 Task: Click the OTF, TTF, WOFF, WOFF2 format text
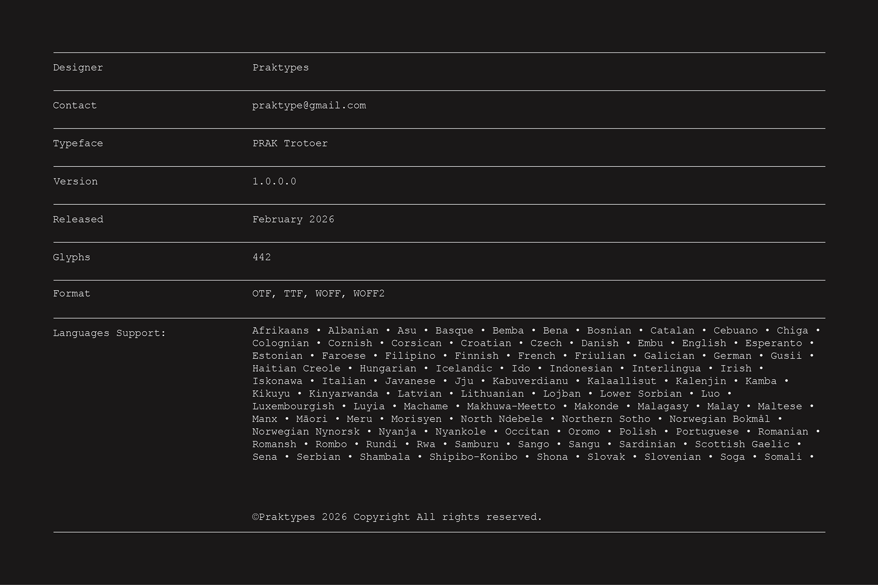318,293
